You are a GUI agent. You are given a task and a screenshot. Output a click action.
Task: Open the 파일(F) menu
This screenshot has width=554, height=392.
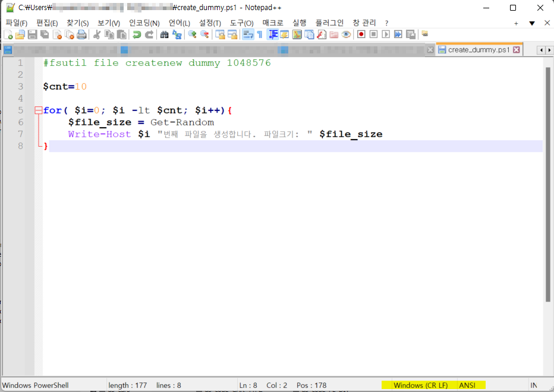click(16, 23)
